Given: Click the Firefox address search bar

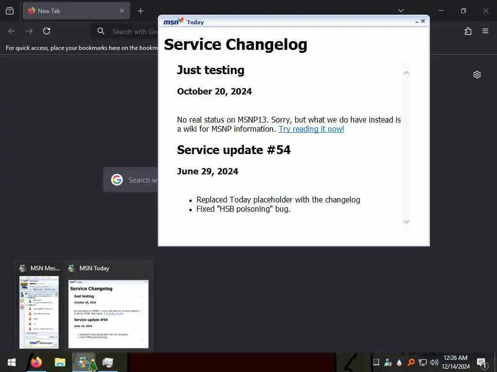Looking at the screenshot, I should click(124, 31).
